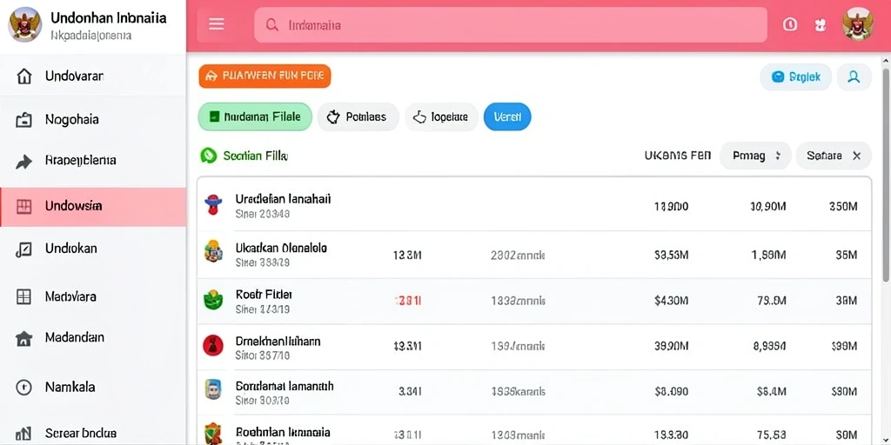
Task: Open the Ukadkan Olenalelo row title
Action: coord(281,248)
